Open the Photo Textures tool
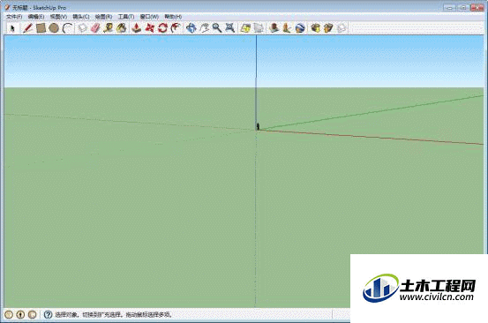Screen dimensions: 488x323 [287, 28]
